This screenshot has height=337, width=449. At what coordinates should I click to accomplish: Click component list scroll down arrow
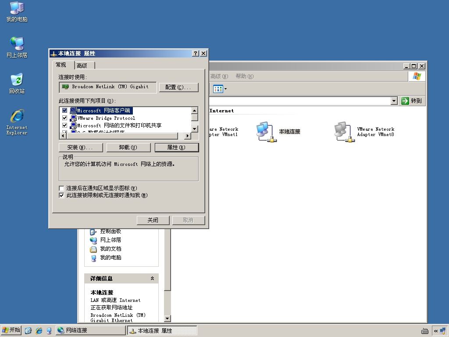pyautogui.click(x=194, y=129)
